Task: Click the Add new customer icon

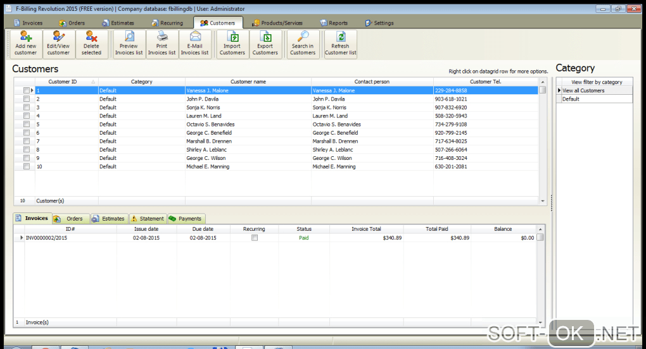Action: tap(25, 44)
